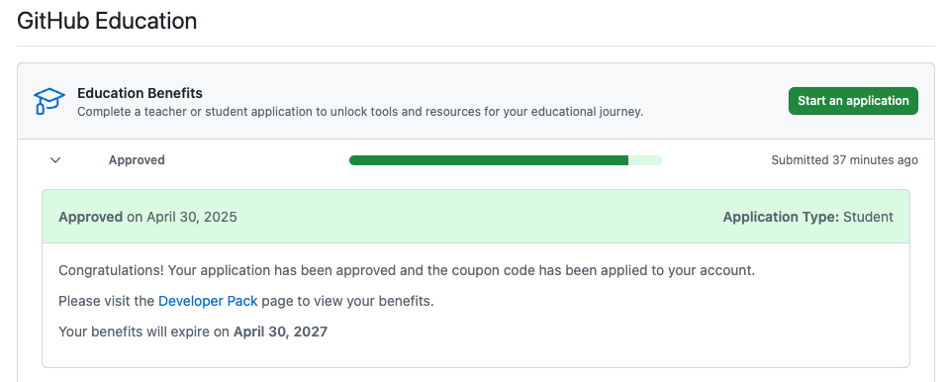Click the green Approved banner background
945x382 pixels.
point(476,217)
